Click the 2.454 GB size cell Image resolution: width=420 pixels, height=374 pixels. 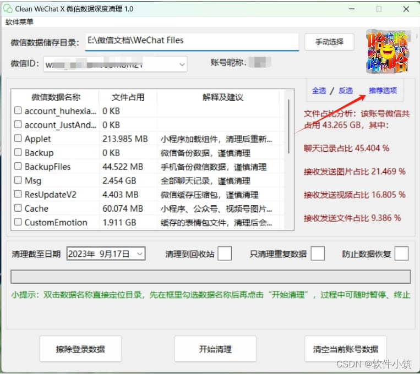[x=119, y=181]
